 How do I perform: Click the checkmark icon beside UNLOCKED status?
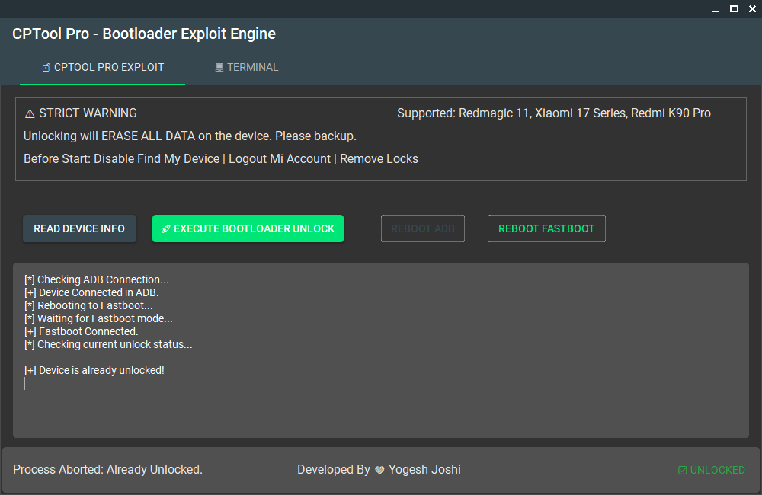682,471
